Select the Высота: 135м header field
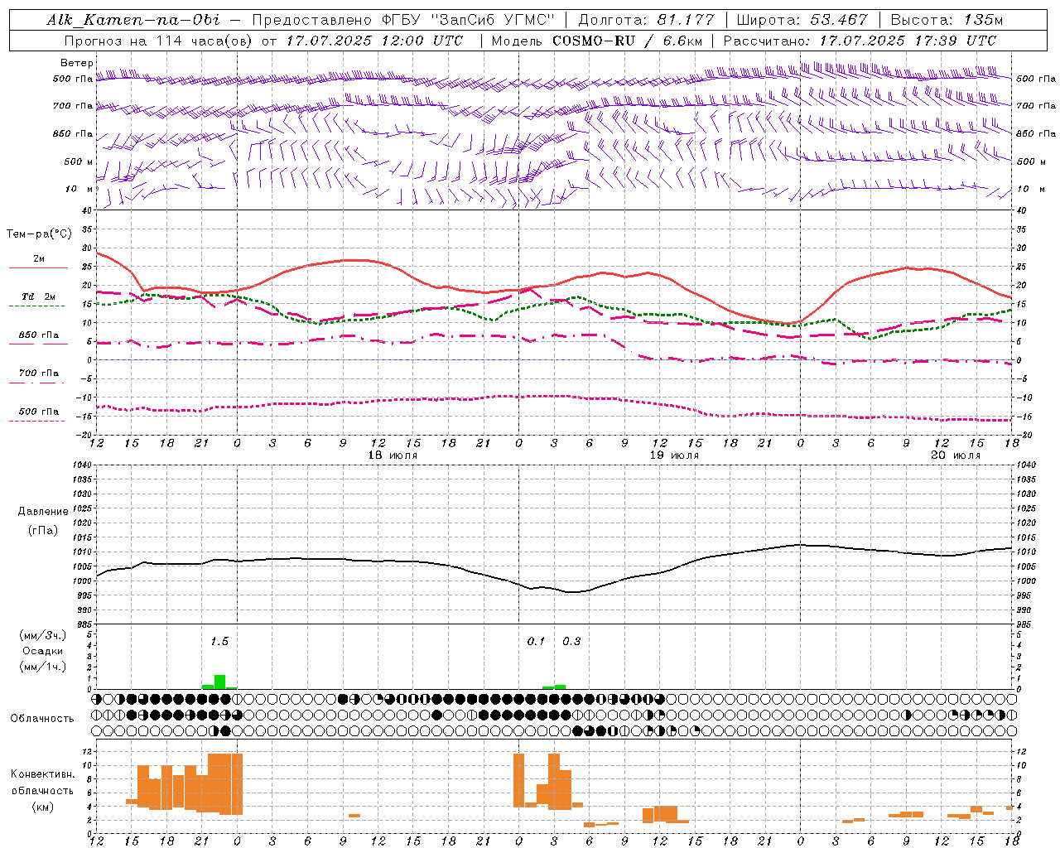The height and width of the screenshot is (848, 1060). 947,20
